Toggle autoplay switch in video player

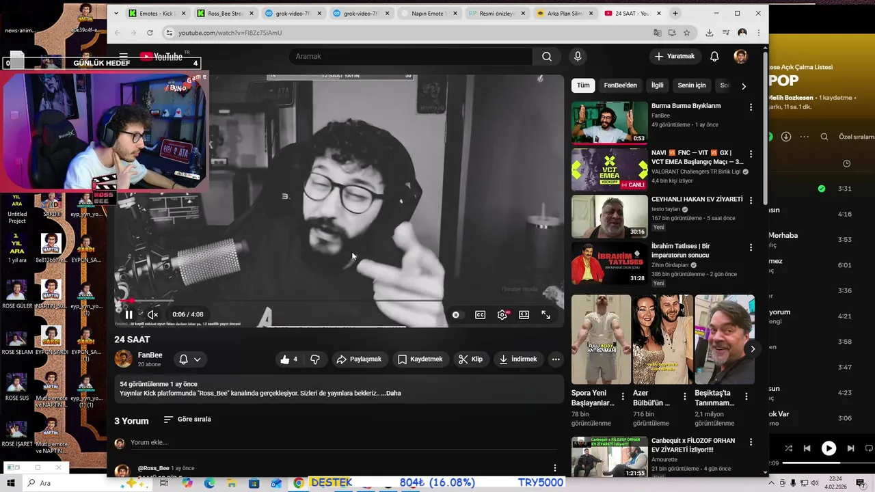(456, 315)
